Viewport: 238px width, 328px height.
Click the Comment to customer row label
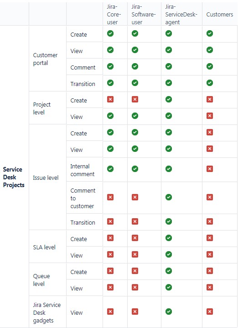pos(83,198)
